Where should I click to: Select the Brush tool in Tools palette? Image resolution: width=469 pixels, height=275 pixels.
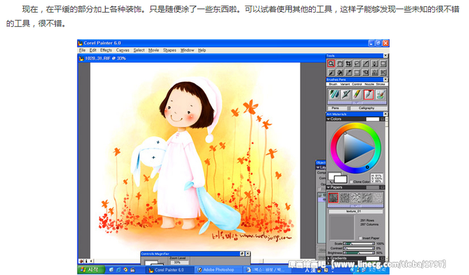tap(331, 72)
